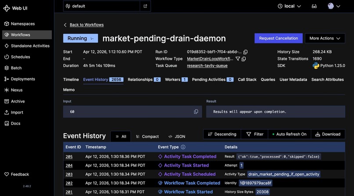Click Request Cancellation button
354x196 pixels.
(278, 38)
